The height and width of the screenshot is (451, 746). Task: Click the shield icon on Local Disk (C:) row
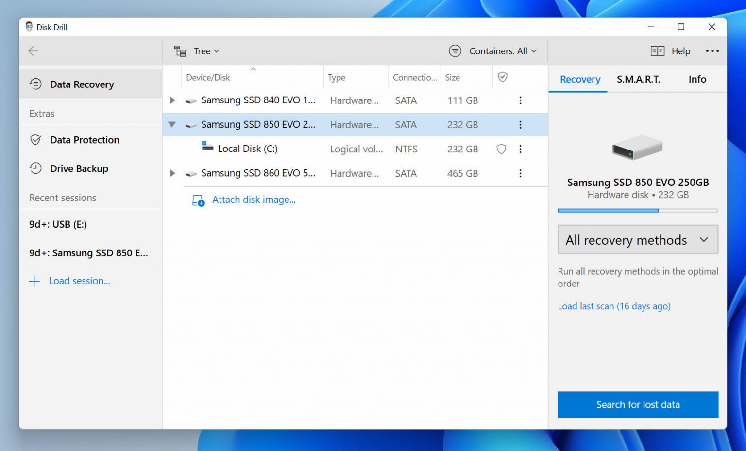point(501,149)
